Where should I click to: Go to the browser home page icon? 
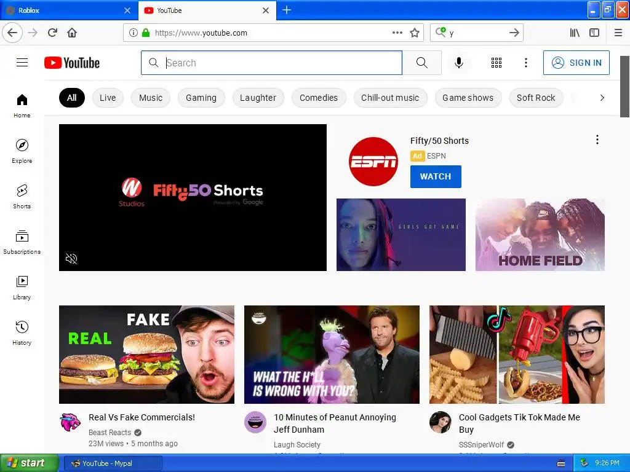[x=72, y=33]
